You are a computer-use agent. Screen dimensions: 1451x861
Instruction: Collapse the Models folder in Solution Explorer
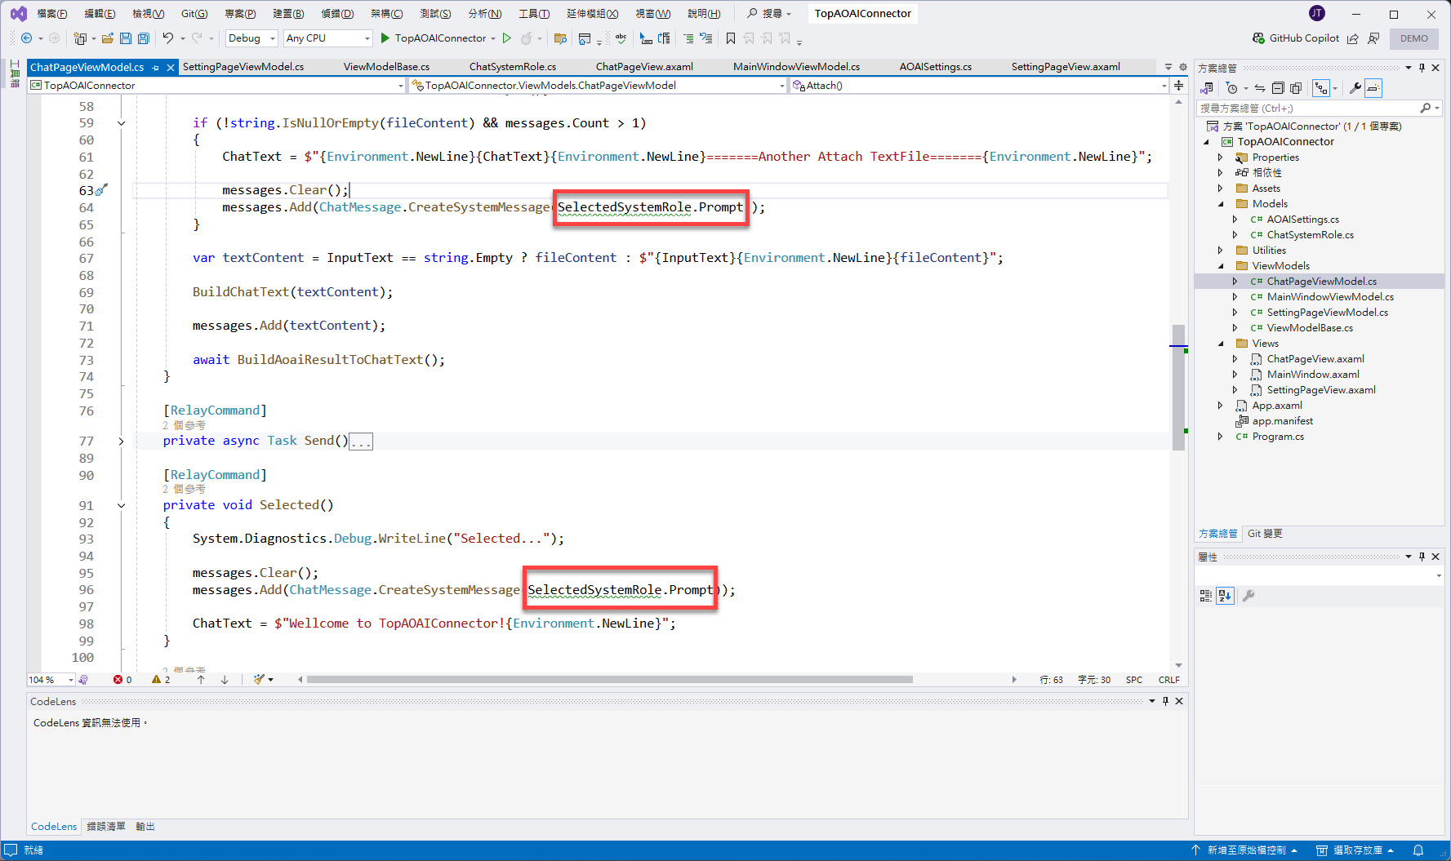(x=1221, y=204)
